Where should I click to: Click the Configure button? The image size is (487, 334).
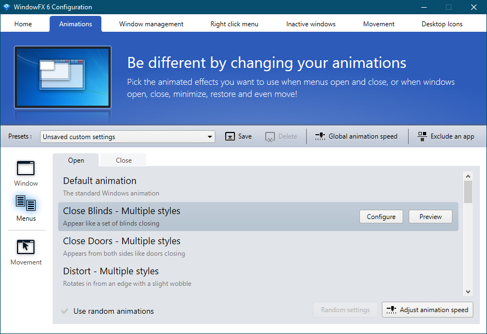[x=381, y=217]
